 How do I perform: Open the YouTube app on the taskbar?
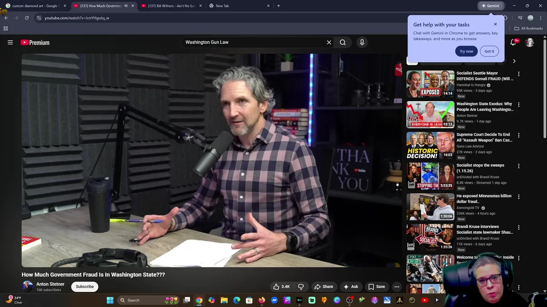pyautogui.click(x=424, y=300)
